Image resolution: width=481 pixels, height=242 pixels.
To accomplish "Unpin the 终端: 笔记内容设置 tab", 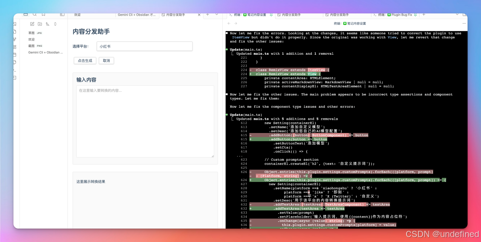I will (271, 15).
